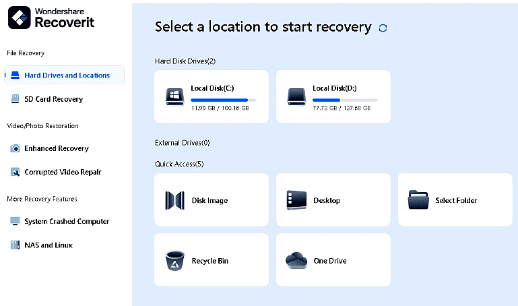This screenshot has width=518, height=306.
Task: Click 'Select a location to start recovery' title
Action: click(x=263, y=27)
